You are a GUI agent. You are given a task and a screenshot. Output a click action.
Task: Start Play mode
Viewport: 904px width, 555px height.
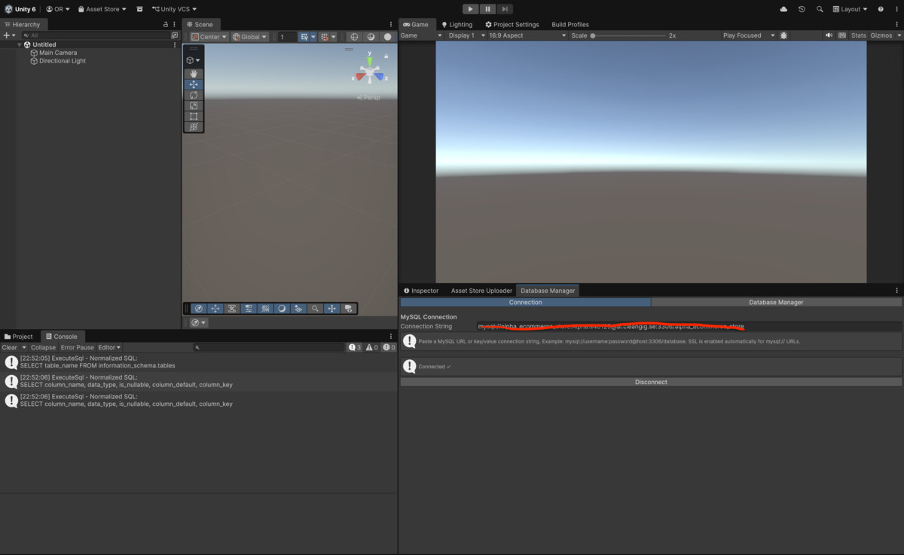tap(470, 9)
